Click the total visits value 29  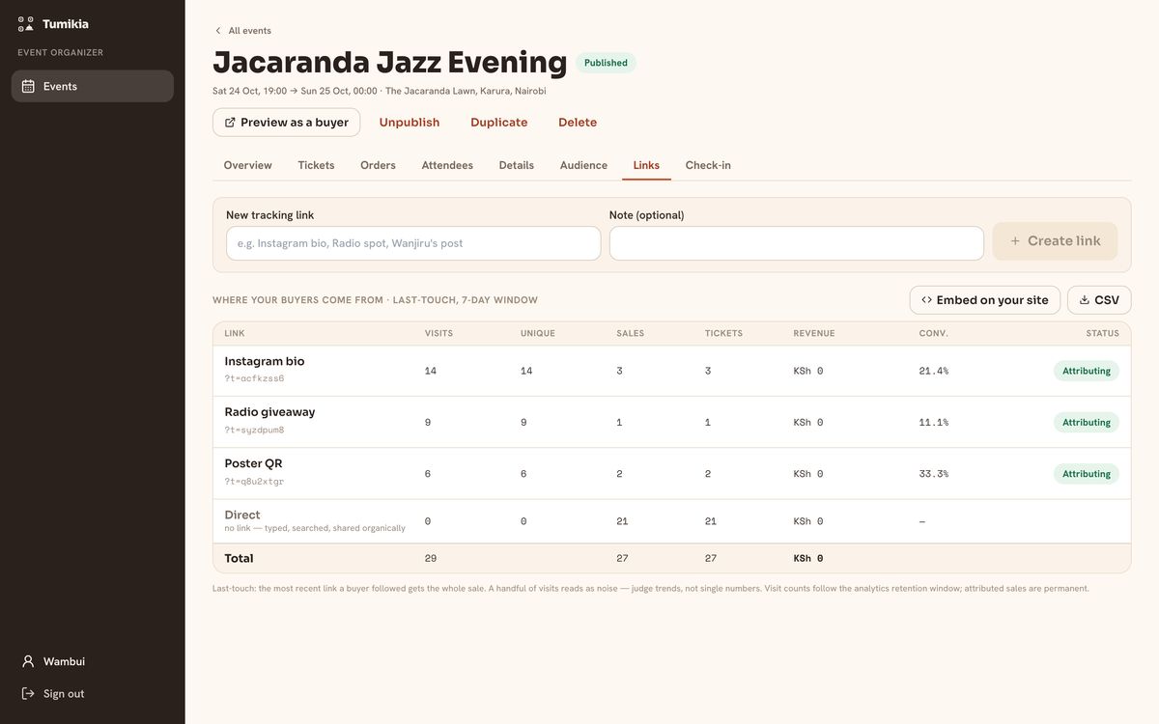click(431, 558)
